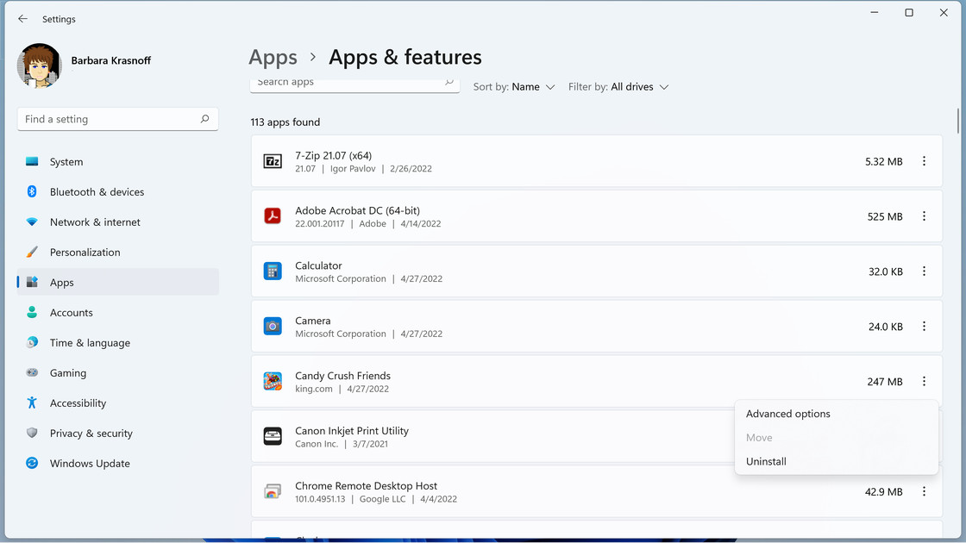Click the Calculator app icon
This screenshot has height=543, width=966.
(x=273, y=271)
